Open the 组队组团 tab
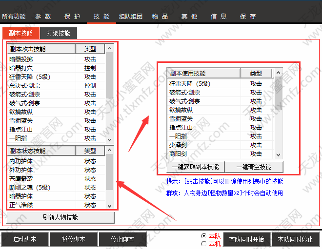Viewport: 322px width, 249px height. point(131,17)
